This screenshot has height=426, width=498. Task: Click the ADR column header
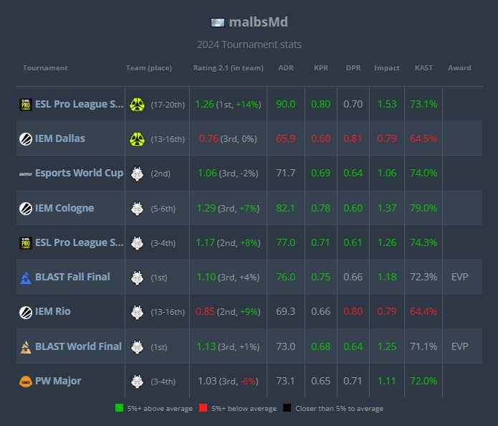point(285,68)
